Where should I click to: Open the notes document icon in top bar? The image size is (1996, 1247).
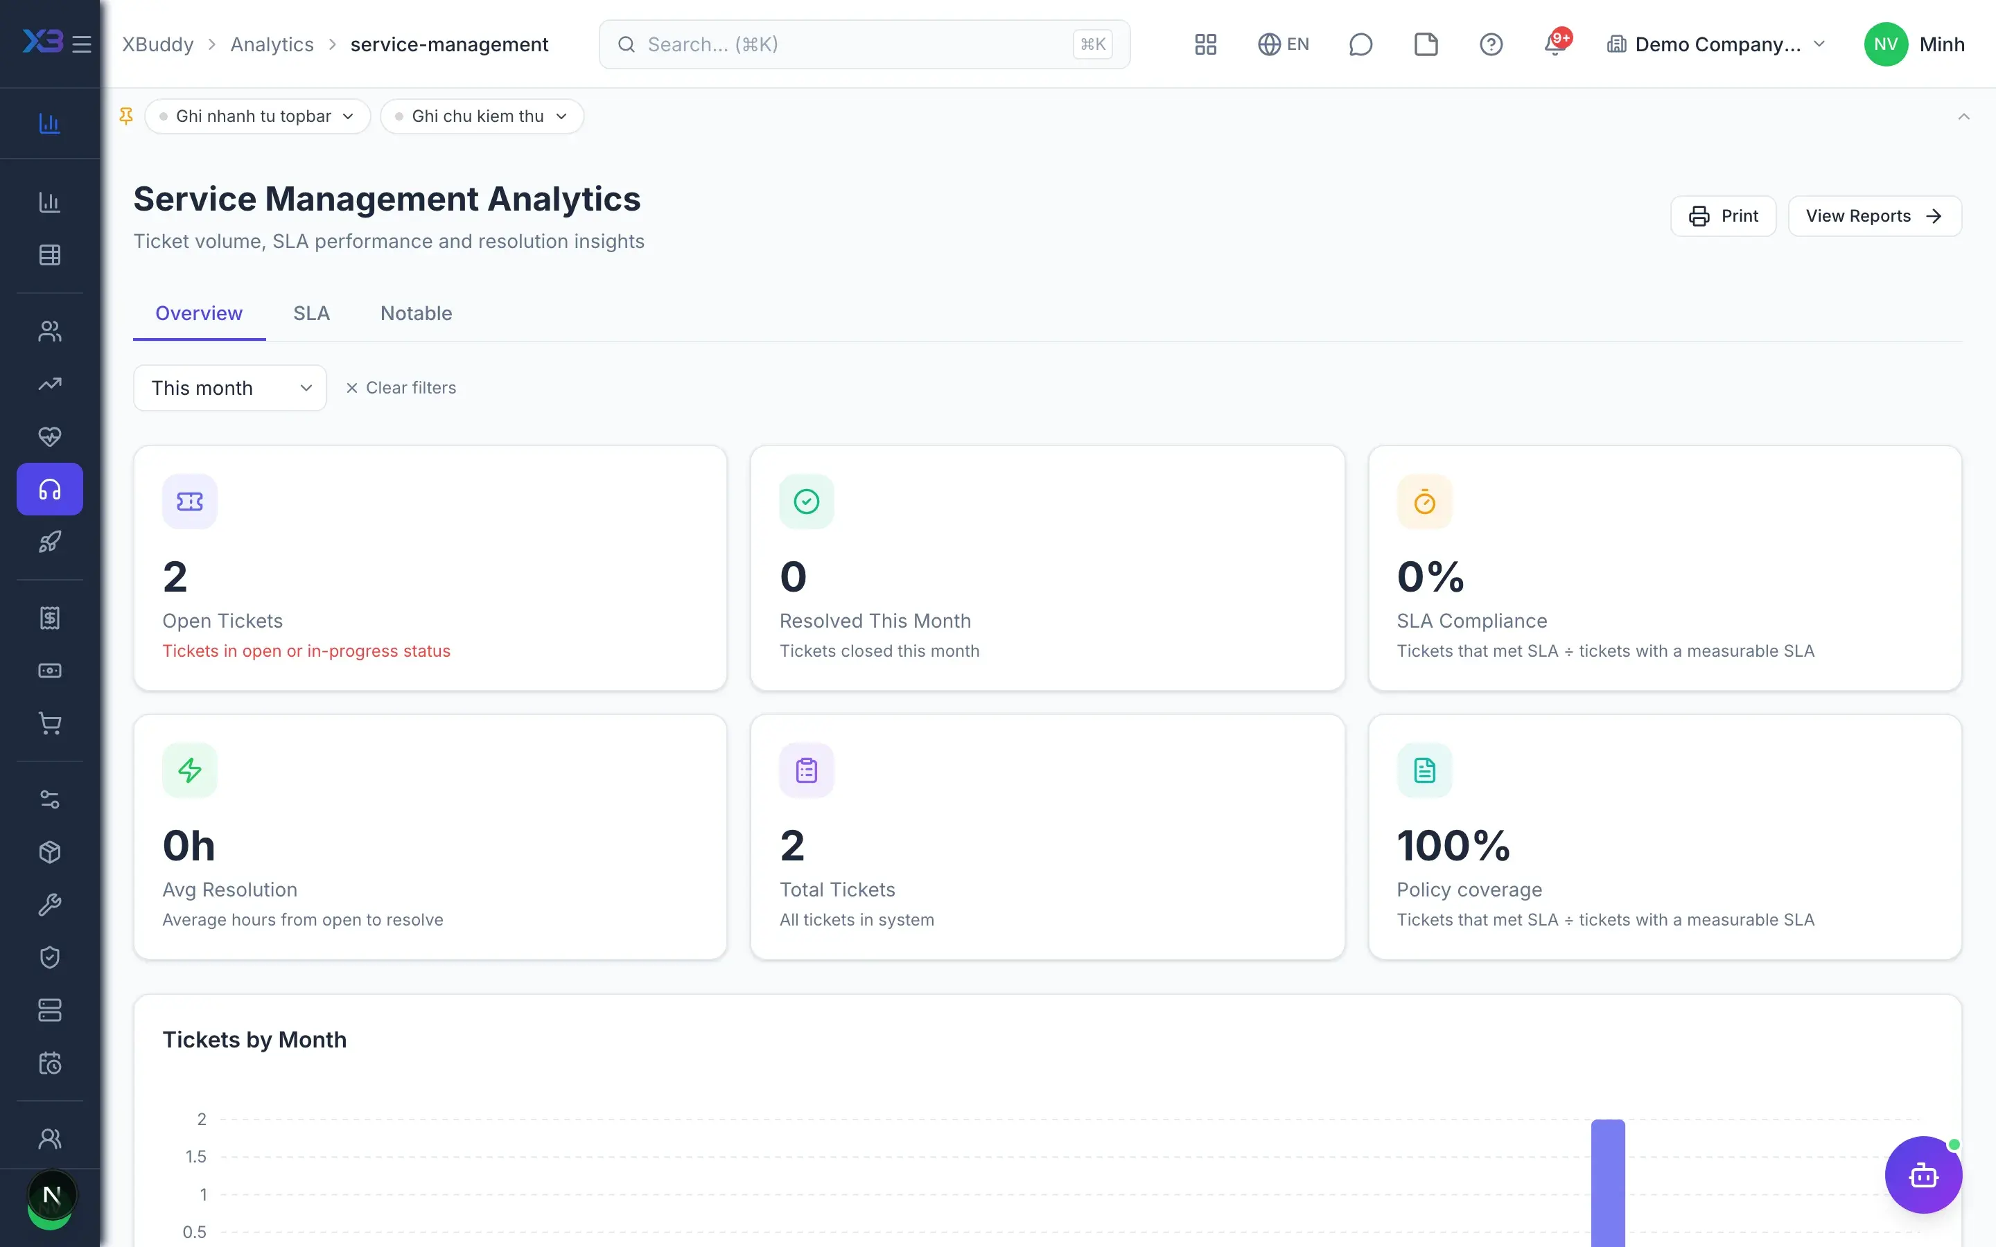pos(1425,44)
